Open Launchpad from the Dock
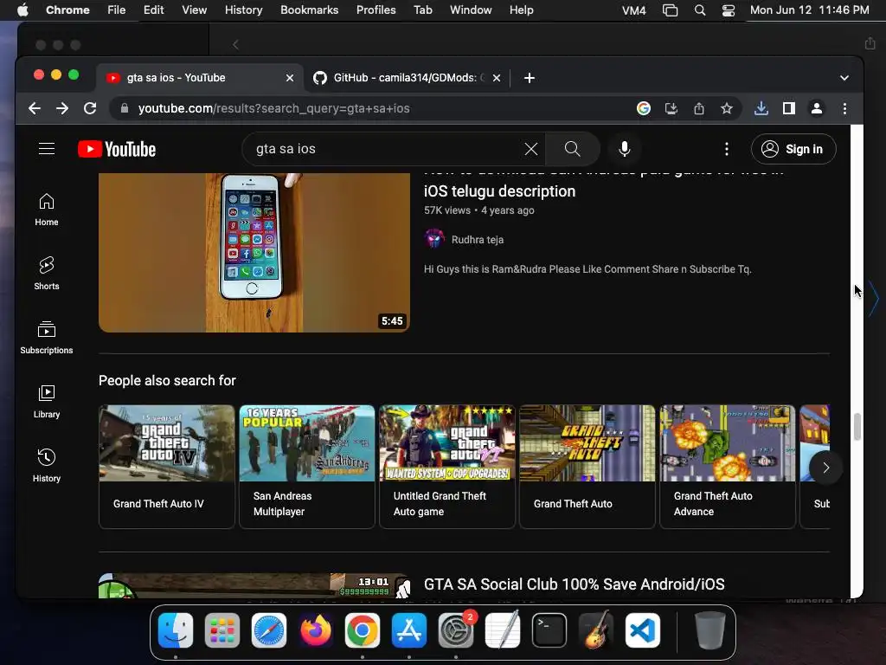Image resolution: width=886 pixels, height=665 pixels. [222, 630]
